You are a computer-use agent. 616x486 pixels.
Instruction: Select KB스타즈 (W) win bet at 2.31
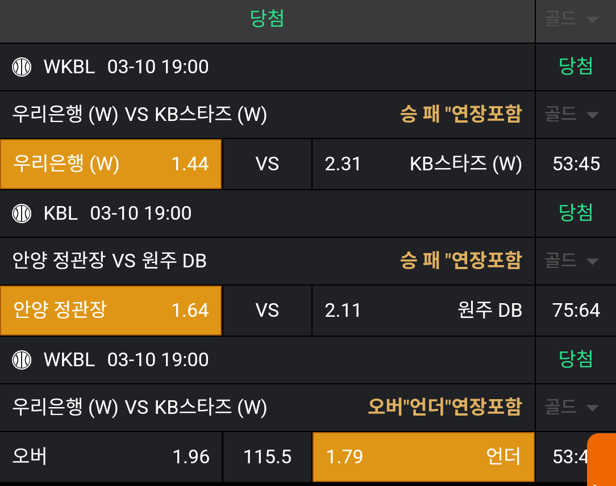423,164
